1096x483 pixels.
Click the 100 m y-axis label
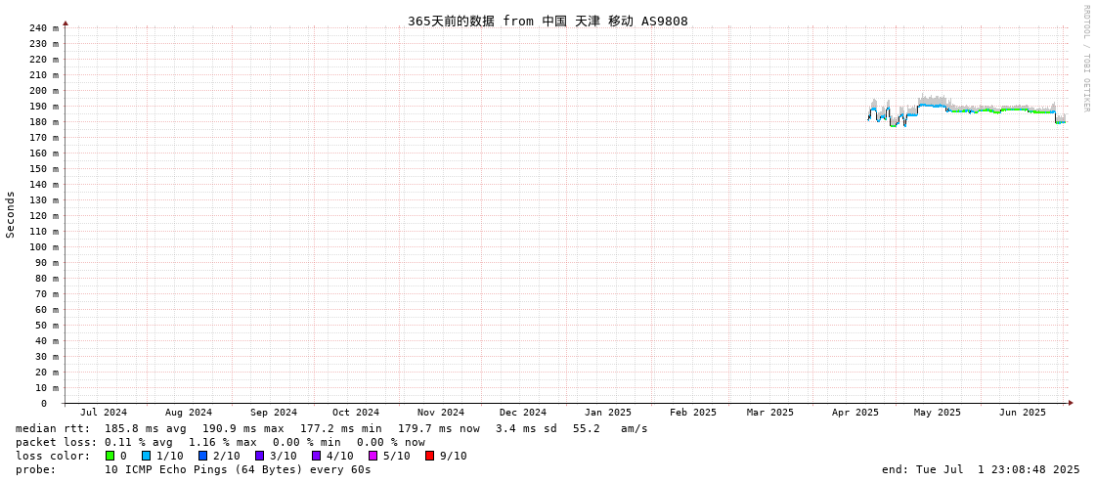(x=45, y=246)
